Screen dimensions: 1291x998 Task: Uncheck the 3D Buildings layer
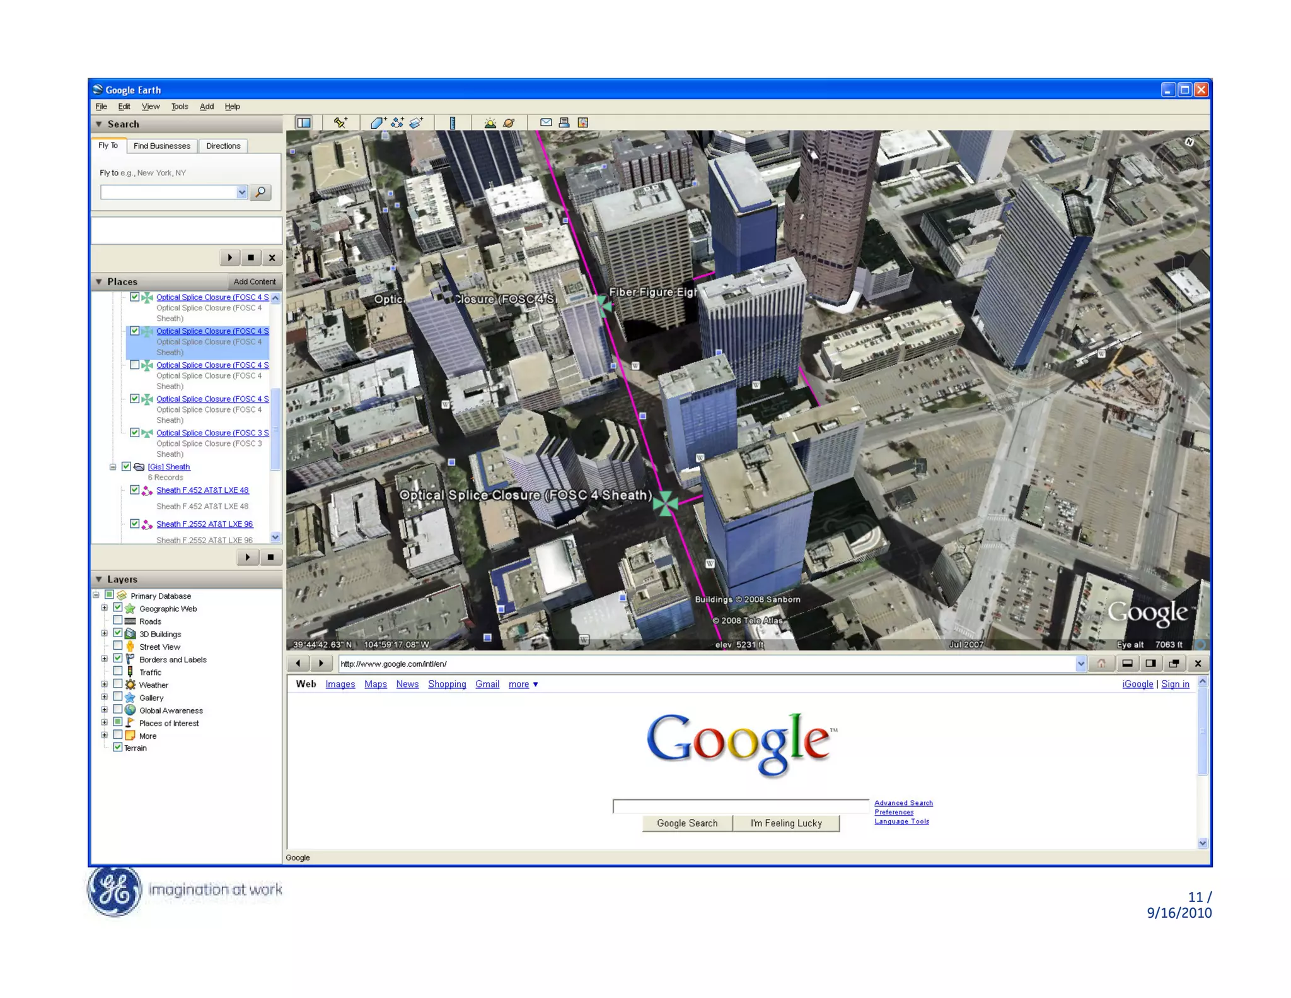pos(118,633)
